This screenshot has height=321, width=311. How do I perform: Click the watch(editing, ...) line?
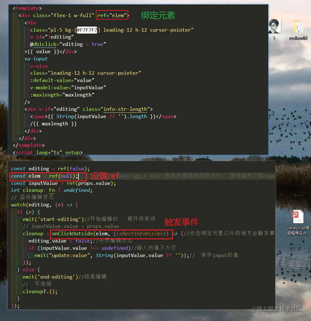tap(45, 205)
